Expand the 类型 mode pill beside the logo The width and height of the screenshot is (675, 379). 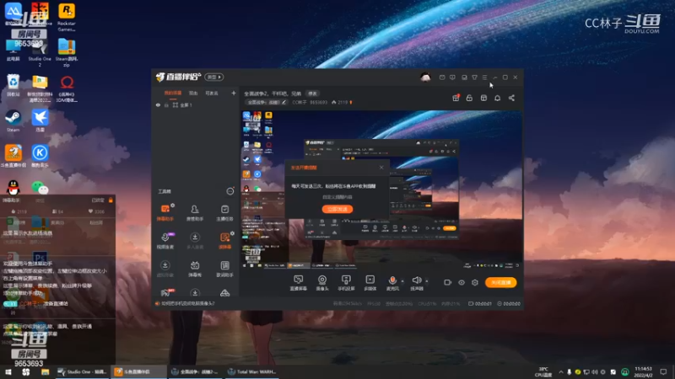point(214,77)
